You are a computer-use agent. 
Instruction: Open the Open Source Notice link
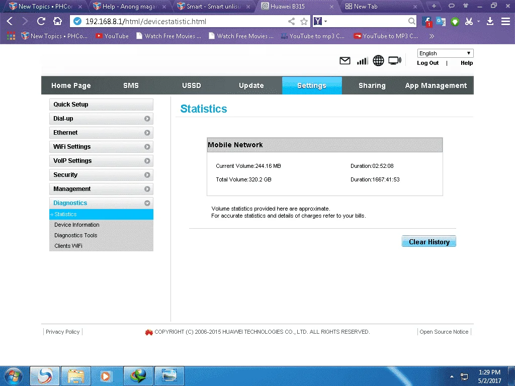[x=444, y=332]
